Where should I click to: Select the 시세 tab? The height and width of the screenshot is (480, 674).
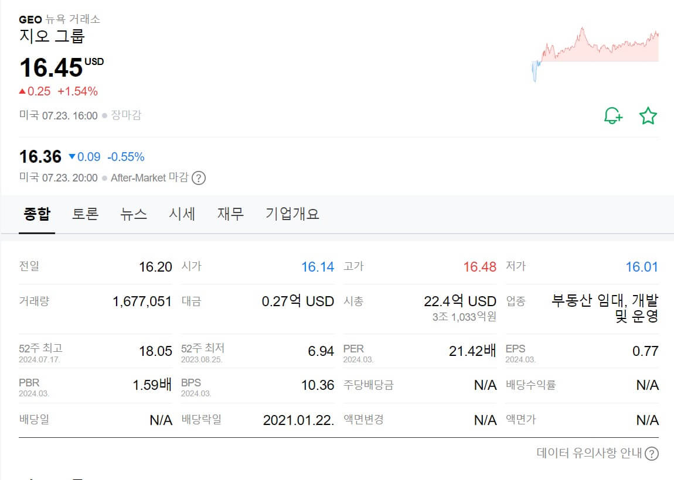[x=182, y=214]
